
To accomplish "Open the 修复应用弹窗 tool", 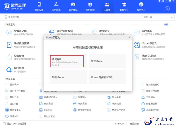I will tap(150, 91).
